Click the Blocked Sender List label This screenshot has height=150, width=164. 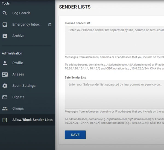pyautogui.click(x=77, y=23)
